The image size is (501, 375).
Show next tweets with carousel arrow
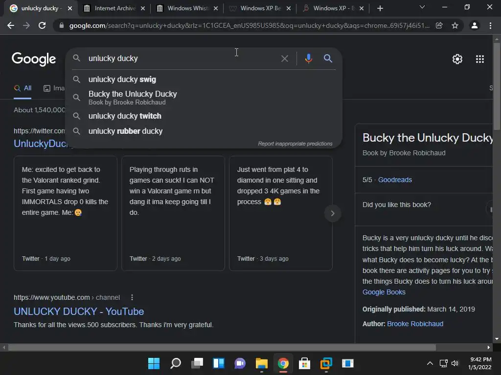[x=333, y=213]
